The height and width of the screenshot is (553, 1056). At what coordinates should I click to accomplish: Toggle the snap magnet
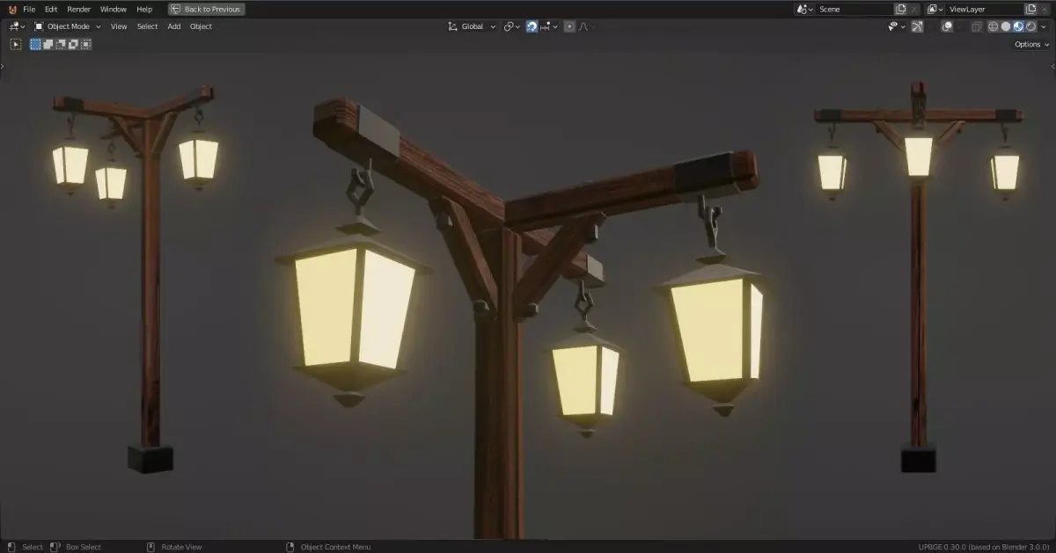[532, 26]
